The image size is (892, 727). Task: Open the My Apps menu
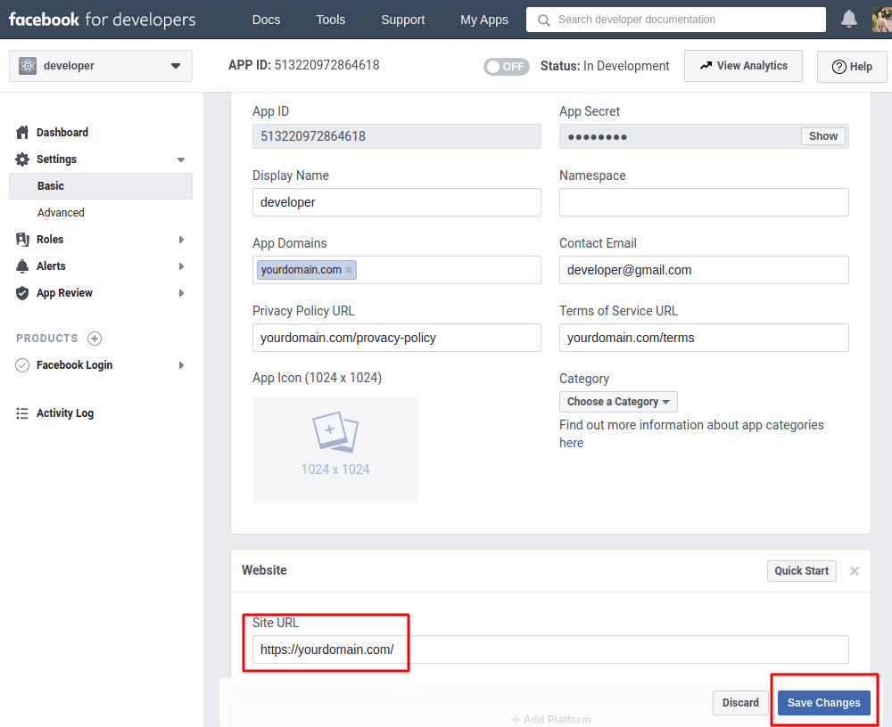click(484, 20)
